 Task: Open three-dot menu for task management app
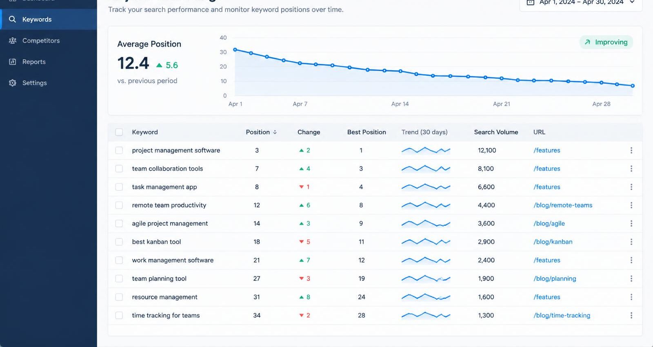(x=631, y=187)
